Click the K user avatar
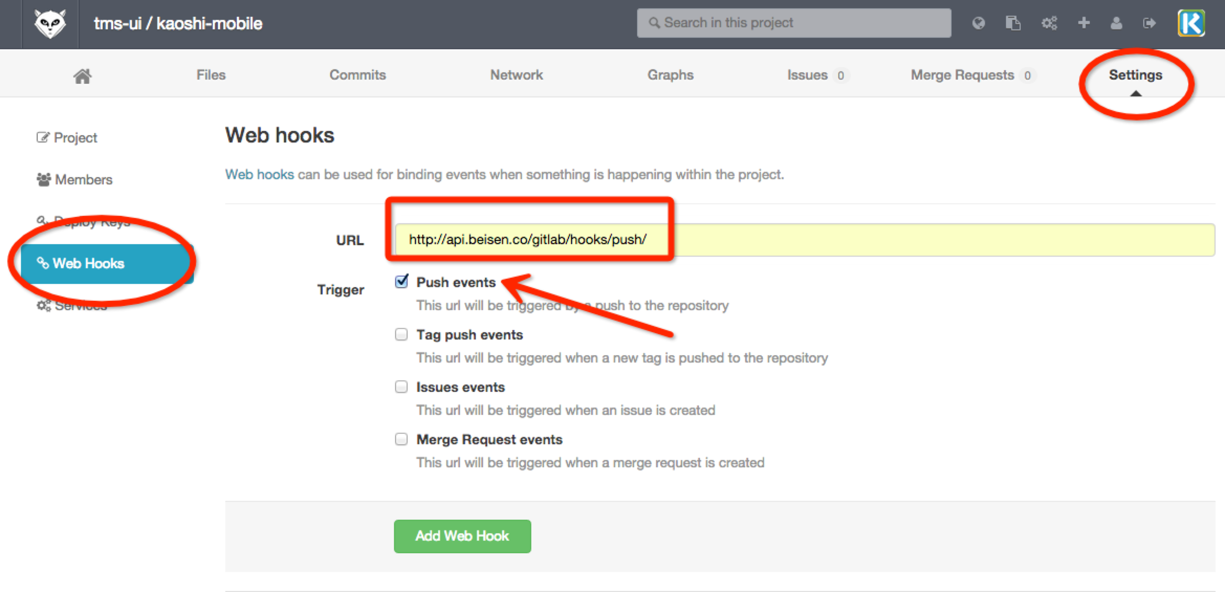This screenshot has width=1225, height=592. 1191,23
